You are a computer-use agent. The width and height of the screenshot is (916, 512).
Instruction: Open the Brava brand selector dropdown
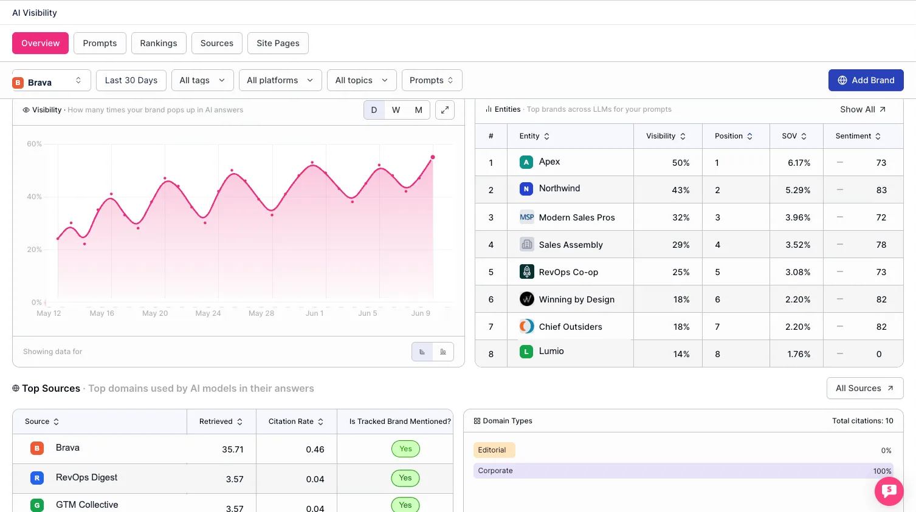pos(52,80)
